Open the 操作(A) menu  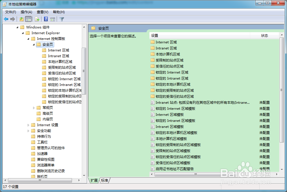point(26,12)
